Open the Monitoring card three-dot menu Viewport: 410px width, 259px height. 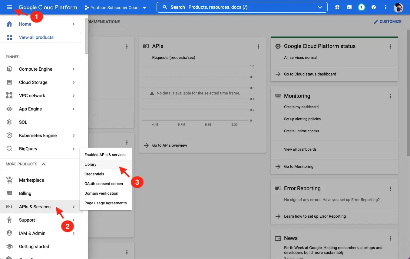[x=391, y=96]
